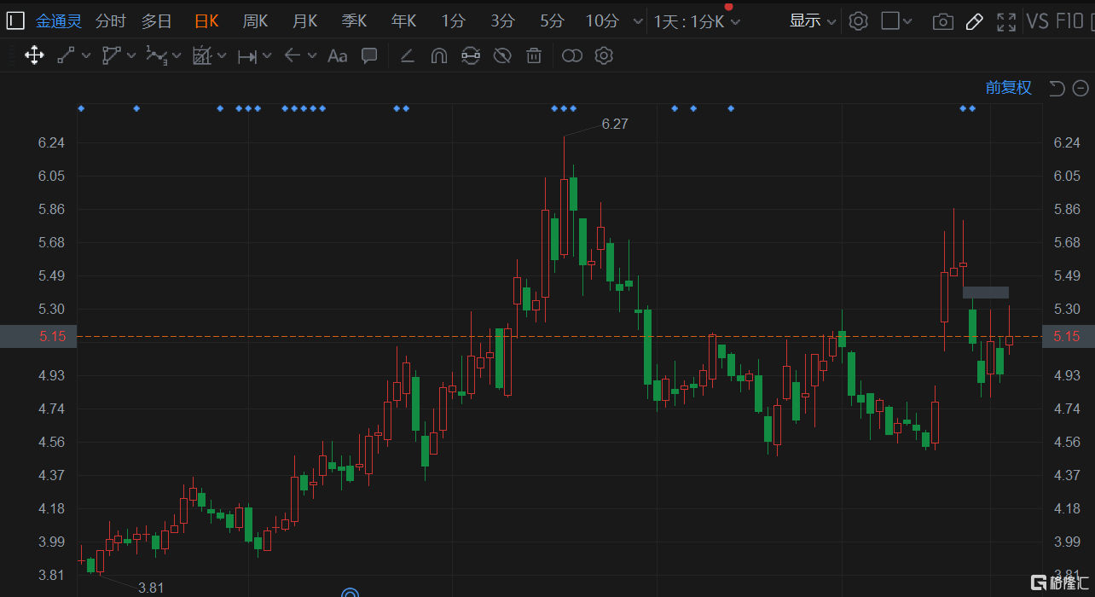Viewport: 1095px width, 597px height.
Task: Click the current price 5.15 left axis tag
Action: [x=38, y=336]
